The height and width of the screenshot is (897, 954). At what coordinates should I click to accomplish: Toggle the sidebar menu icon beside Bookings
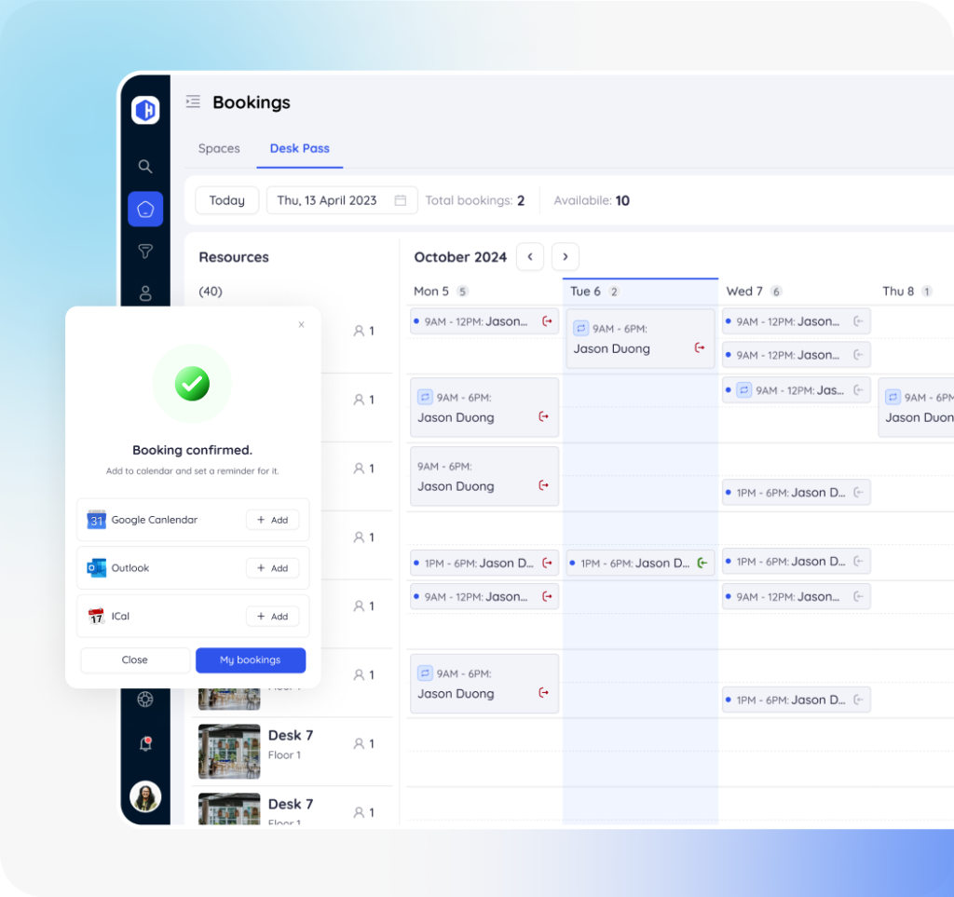[193, 102]
